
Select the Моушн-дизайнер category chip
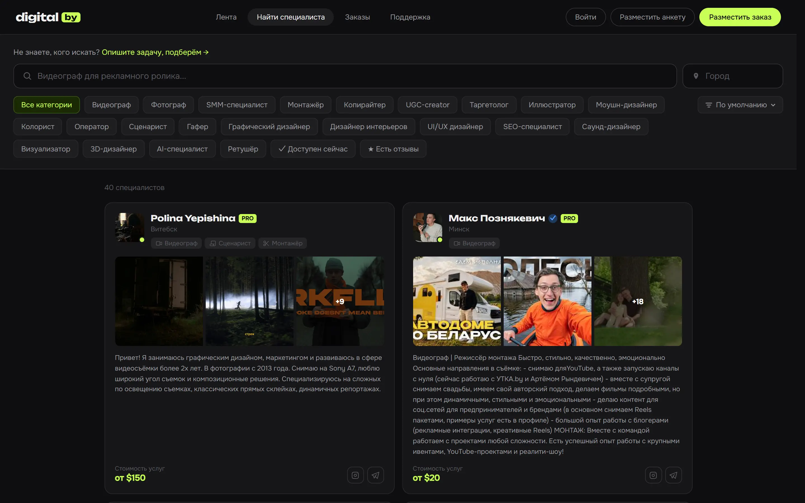coord(626,105)
